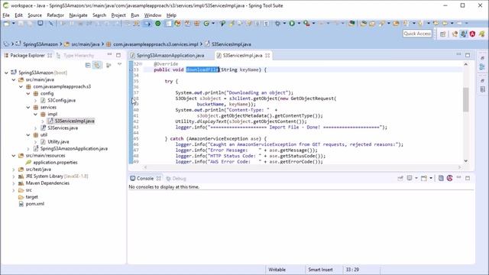Screen dimensions: 489x275
Task: Toggle Mark Occurrences toolbar button
Action: 232,24
